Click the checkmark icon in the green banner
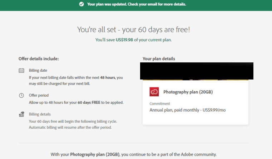 coord(81,4)
